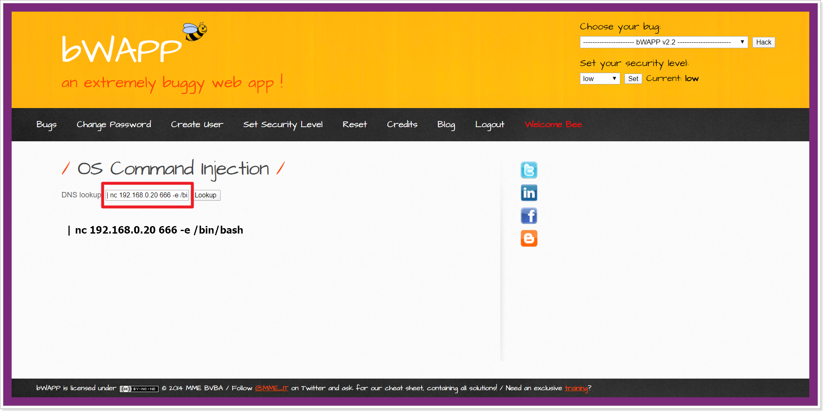The image size is (823, 411).
Task: Open the Twitter social icon
Action: (x=529, y=170)
